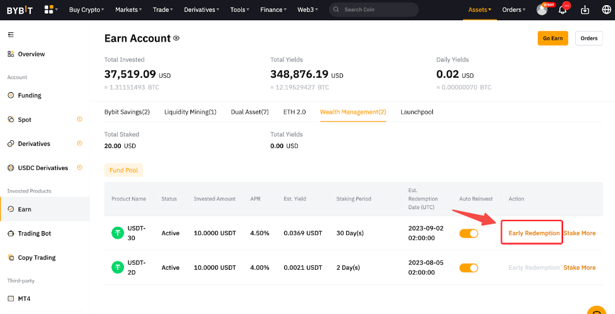Click the Earn sidebar icon
615x314 pixels.
(x=11, y=209)
